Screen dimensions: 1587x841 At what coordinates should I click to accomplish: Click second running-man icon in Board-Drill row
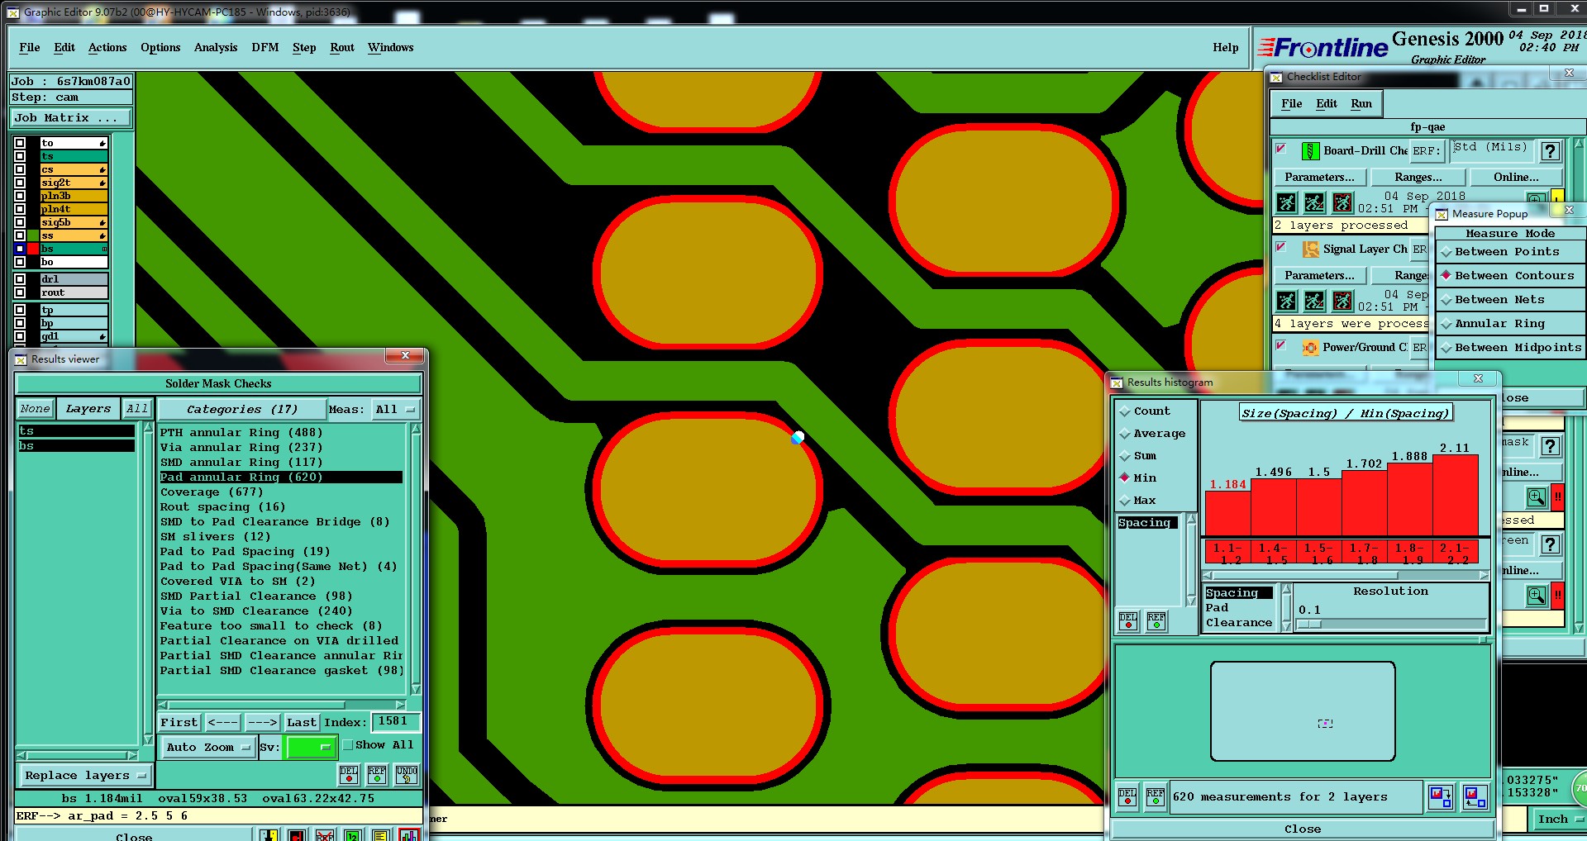[1314, 202]
